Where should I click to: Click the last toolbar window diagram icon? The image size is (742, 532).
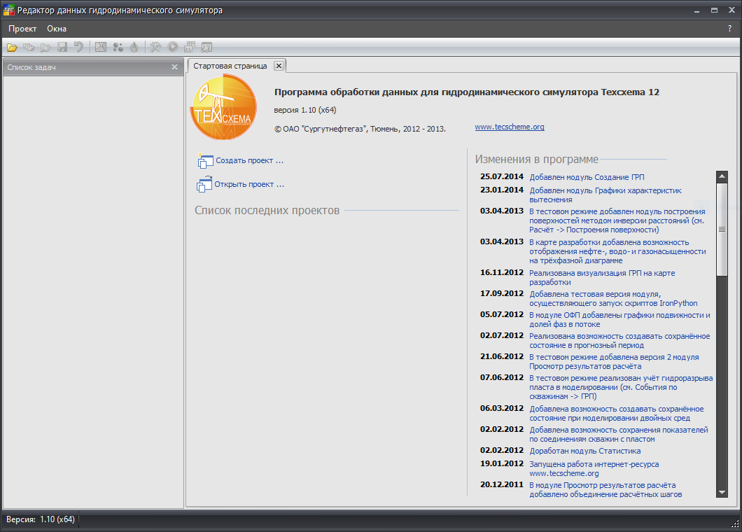tap(206, 47)
